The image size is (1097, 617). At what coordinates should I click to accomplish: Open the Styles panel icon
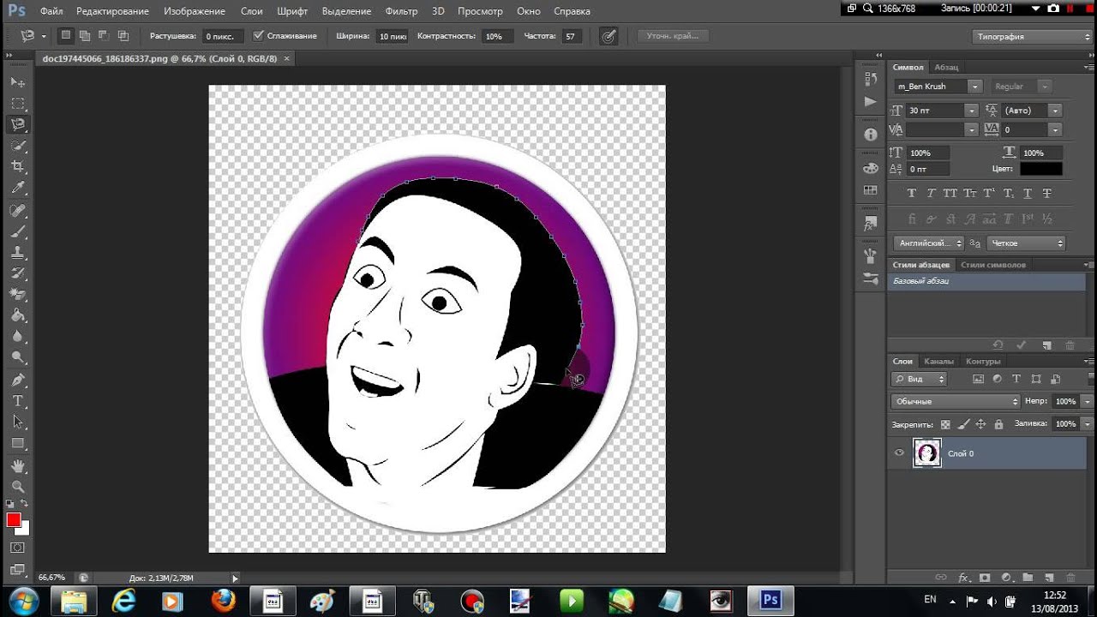tap(871, 223)
